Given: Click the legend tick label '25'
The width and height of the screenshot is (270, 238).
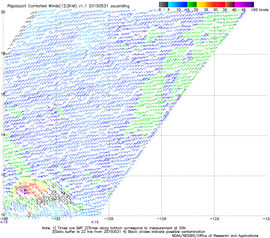Looking at the screenshot, I should click(206, 10).
